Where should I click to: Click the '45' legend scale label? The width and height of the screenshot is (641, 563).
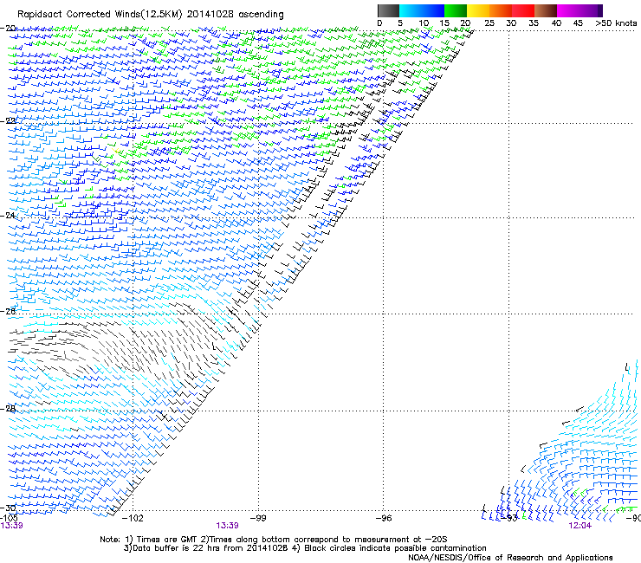[x=578, y=23]
